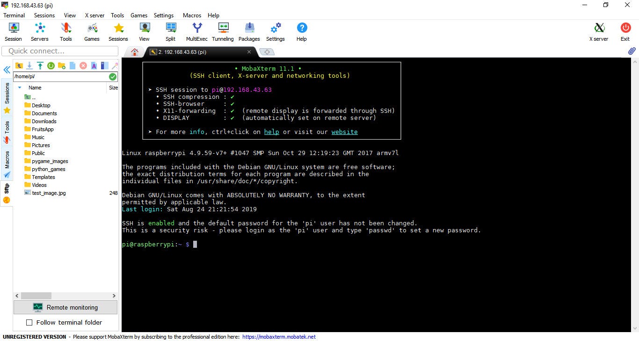Start the X server
639x341 pixels.
pos(599,31)
